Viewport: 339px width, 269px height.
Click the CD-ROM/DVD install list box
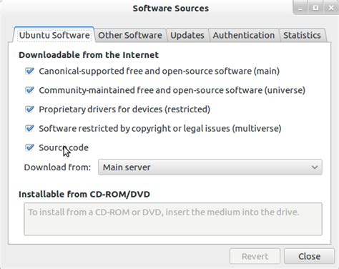pos(173,219)
